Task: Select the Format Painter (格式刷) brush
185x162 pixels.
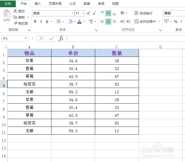Action: (x=15, y=23)
